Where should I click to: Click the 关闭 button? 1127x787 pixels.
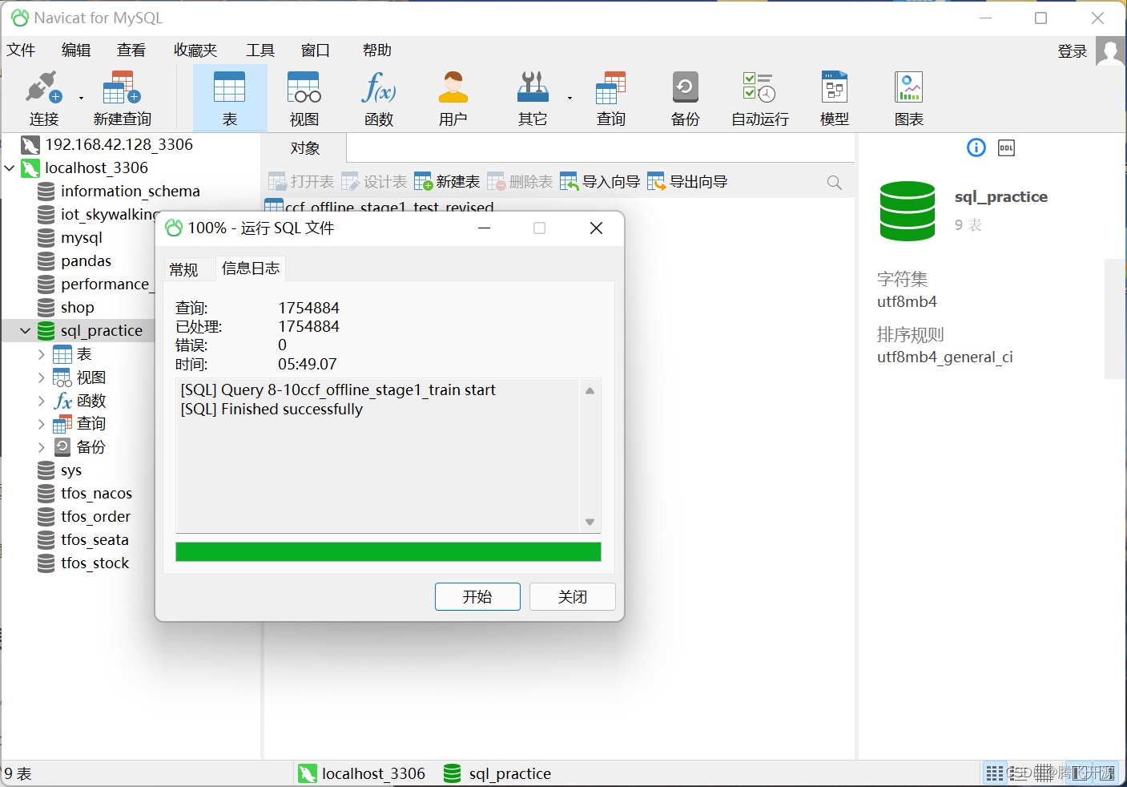(x=573, y=597)
